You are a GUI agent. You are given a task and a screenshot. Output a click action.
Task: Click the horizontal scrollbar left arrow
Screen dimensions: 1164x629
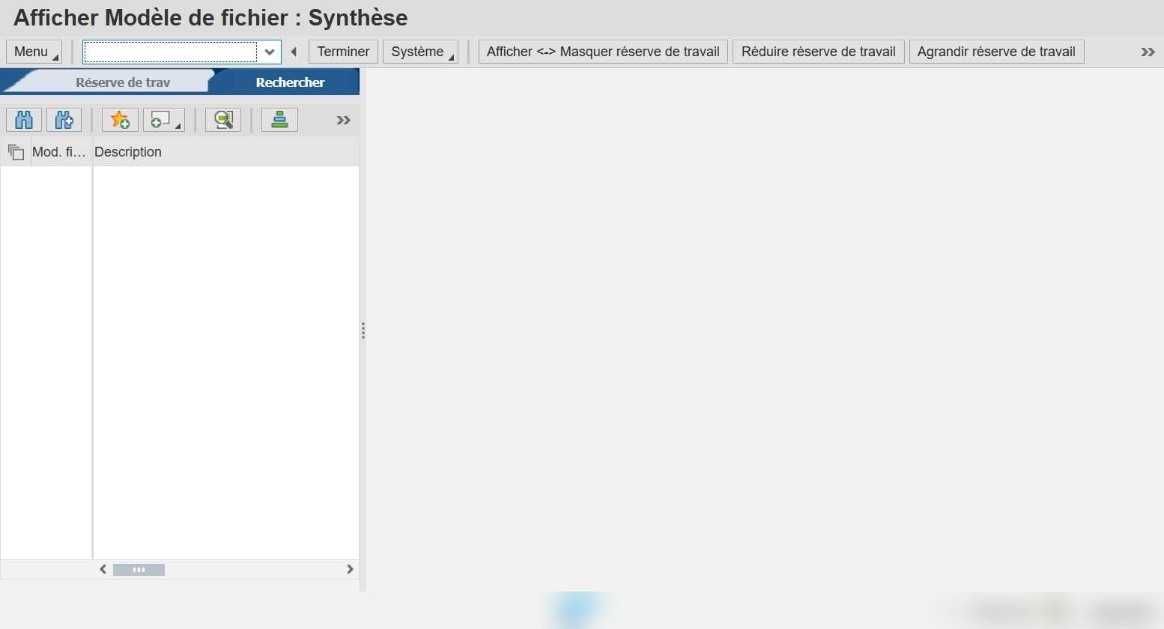point(103,569)
